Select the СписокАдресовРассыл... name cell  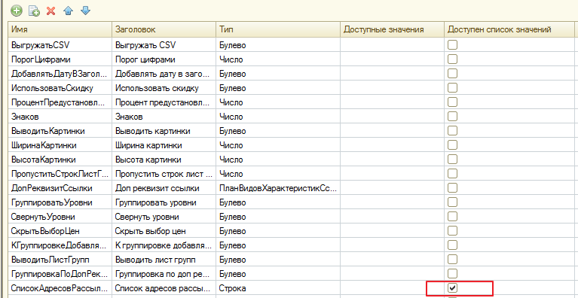click(60, 288)
